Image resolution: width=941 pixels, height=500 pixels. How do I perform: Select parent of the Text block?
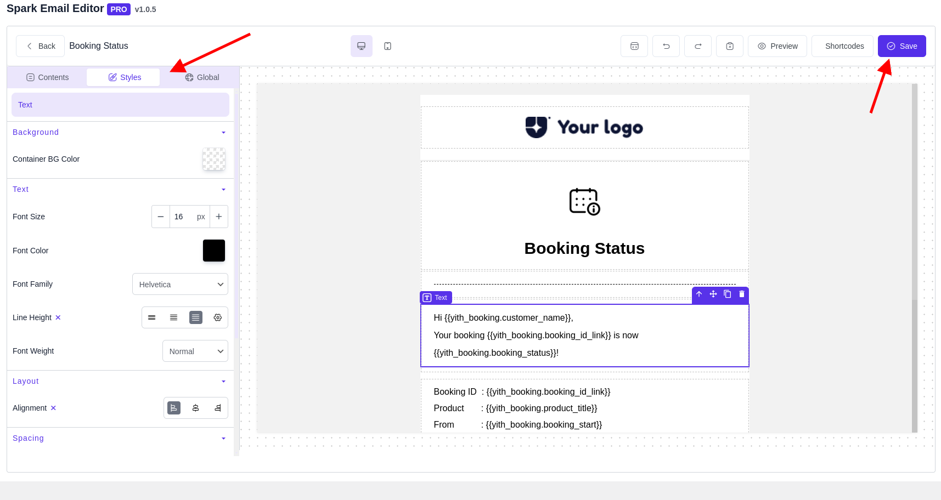pos(698,294)
